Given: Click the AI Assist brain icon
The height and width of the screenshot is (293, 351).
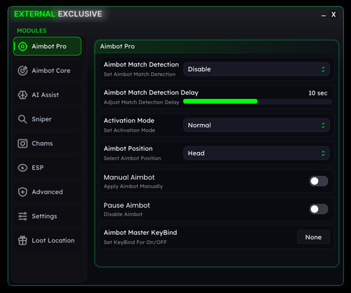Looking at the screenshot, I should pos(22,95).
